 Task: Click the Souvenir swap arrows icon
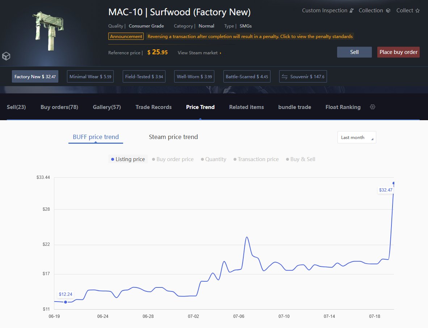284,77
